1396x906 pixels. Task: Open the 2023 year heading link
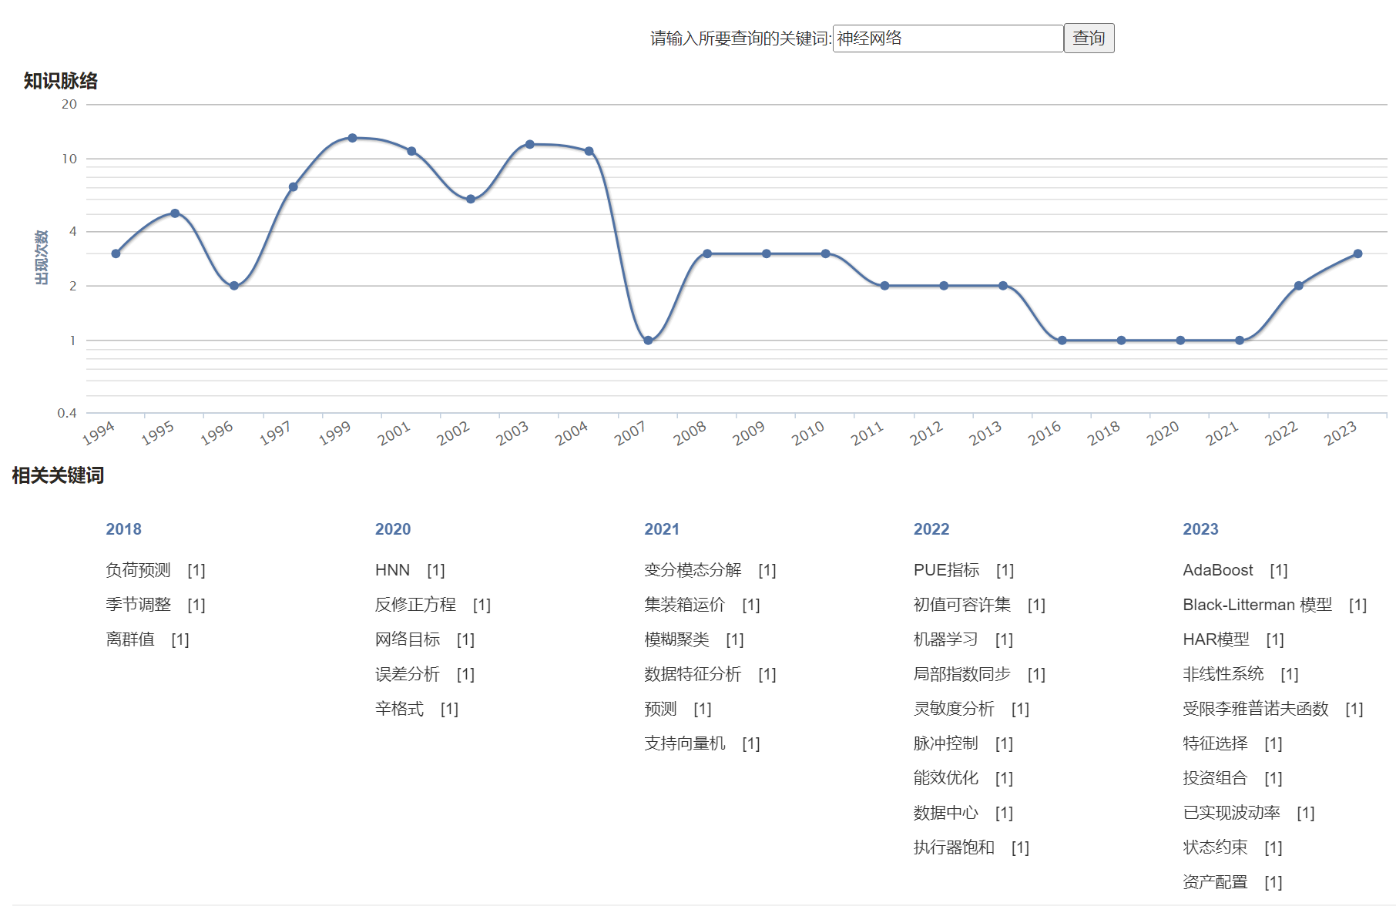(x=1200, y=529)
